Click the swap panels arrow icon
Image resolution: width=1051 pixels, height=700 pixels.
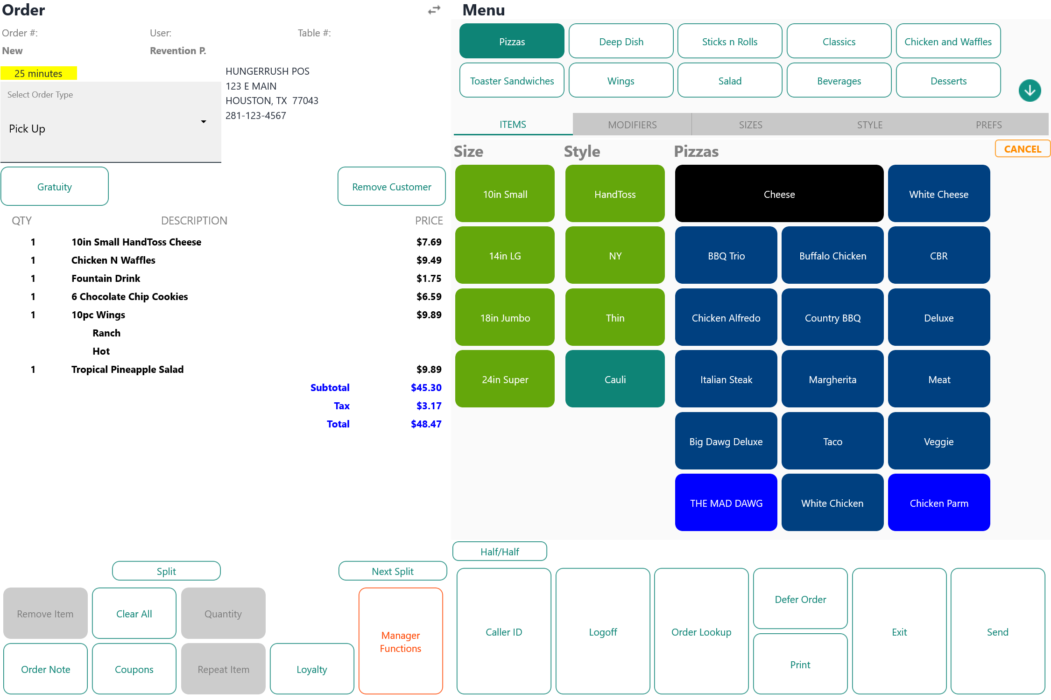(x=434, y=10)
